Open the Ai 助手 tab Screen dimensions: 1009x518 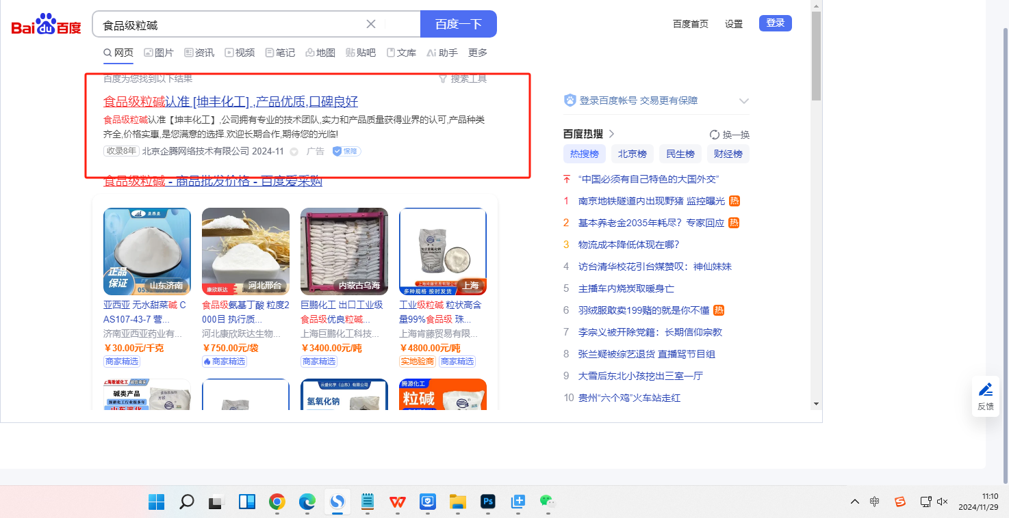coord(442,53)
